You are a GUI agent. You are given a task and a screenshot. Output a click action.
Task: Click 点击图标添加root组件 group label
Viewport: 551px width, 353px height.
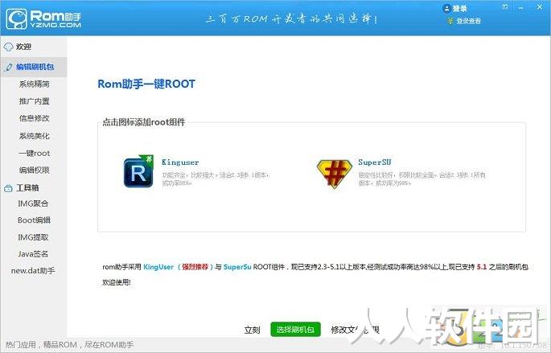tap(144, 122)
